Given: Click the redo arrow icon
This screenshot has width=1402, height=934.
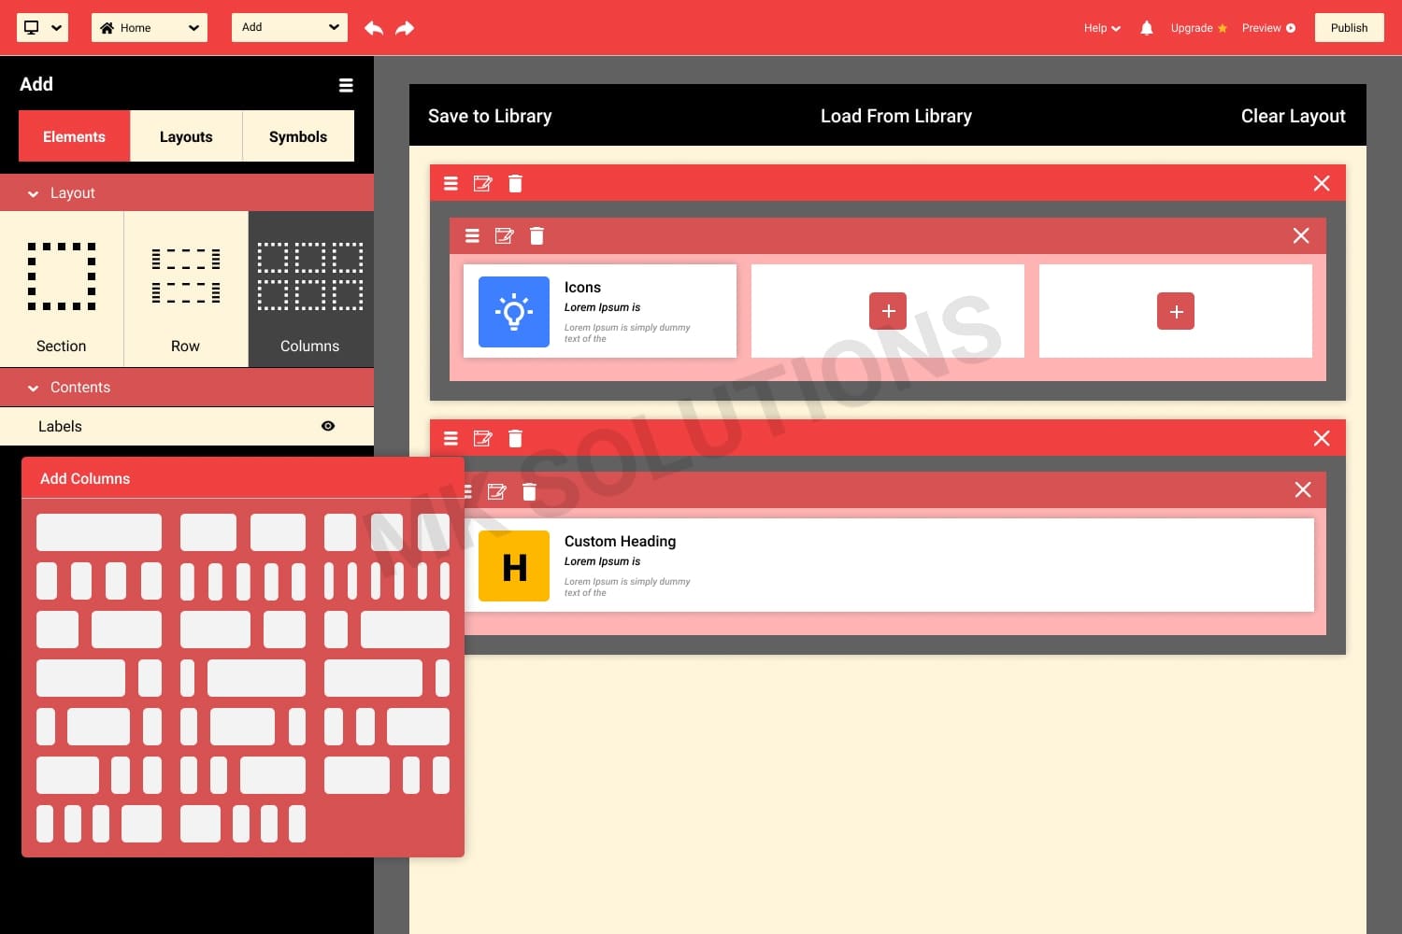Looking at the screenshot, I should [405, 28].
